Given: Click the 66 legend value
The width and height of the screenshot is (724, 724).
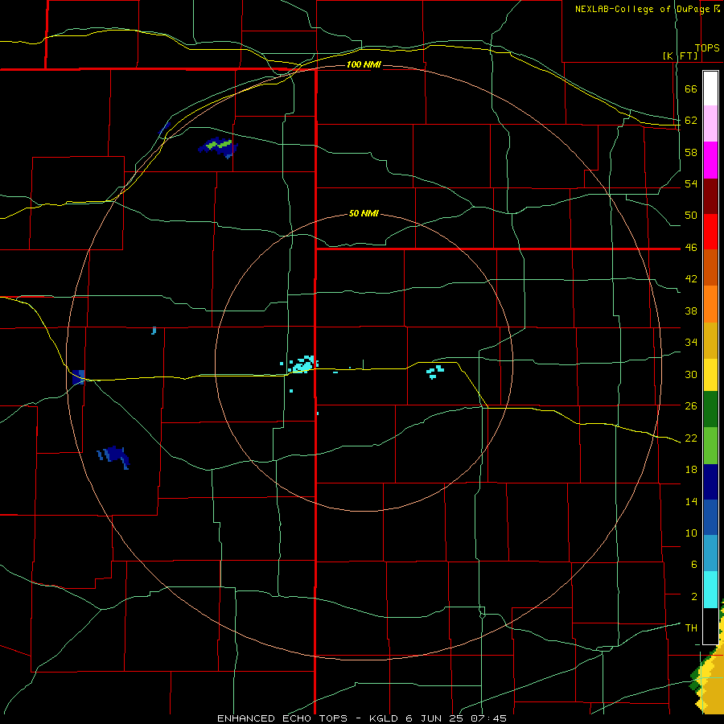Looking at the screenshot, I should [691, 89].
